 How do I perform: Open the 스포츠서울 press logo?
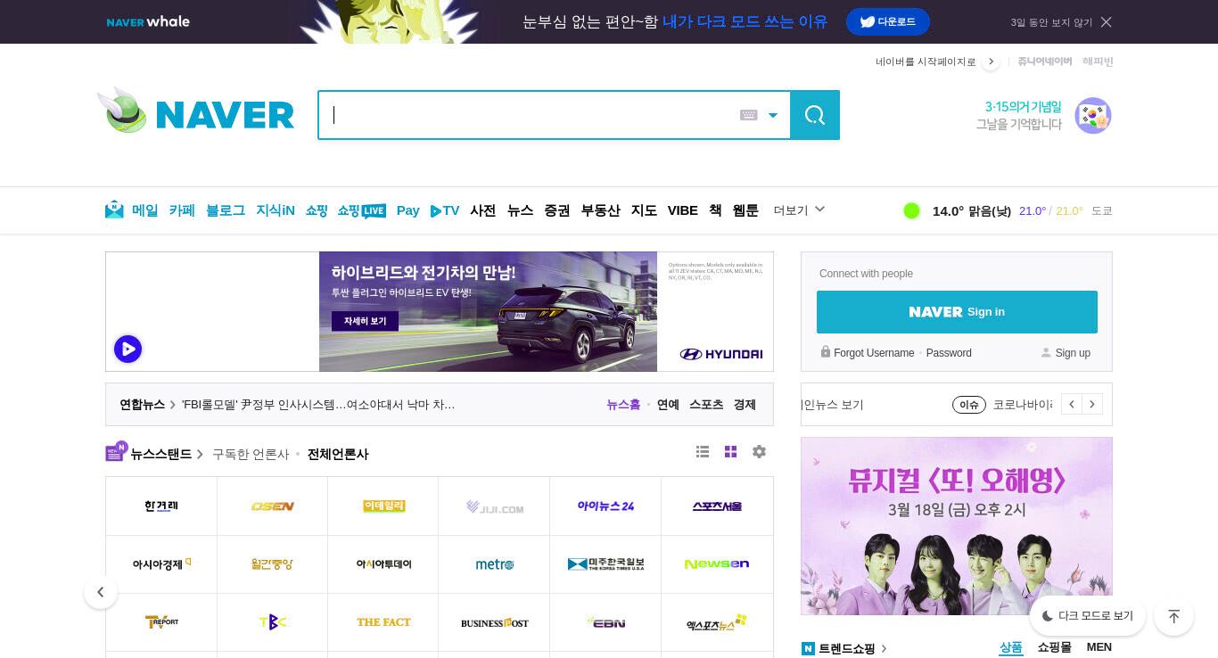pos(717,506)
